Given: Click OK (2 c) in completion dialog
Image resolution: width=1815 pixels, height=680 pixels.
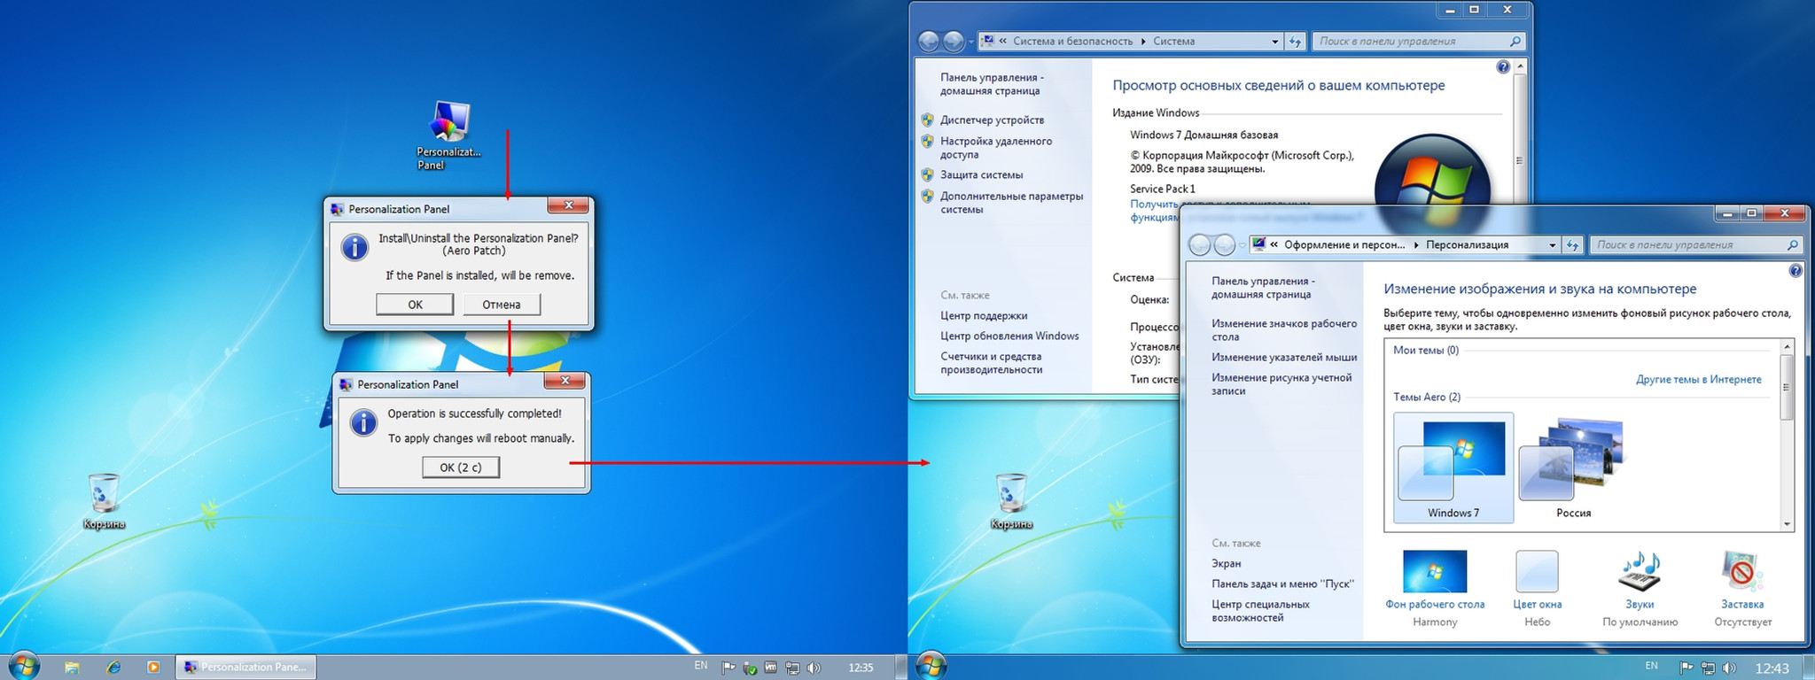Looking at the screenshot, I should [x=461, y=467].
